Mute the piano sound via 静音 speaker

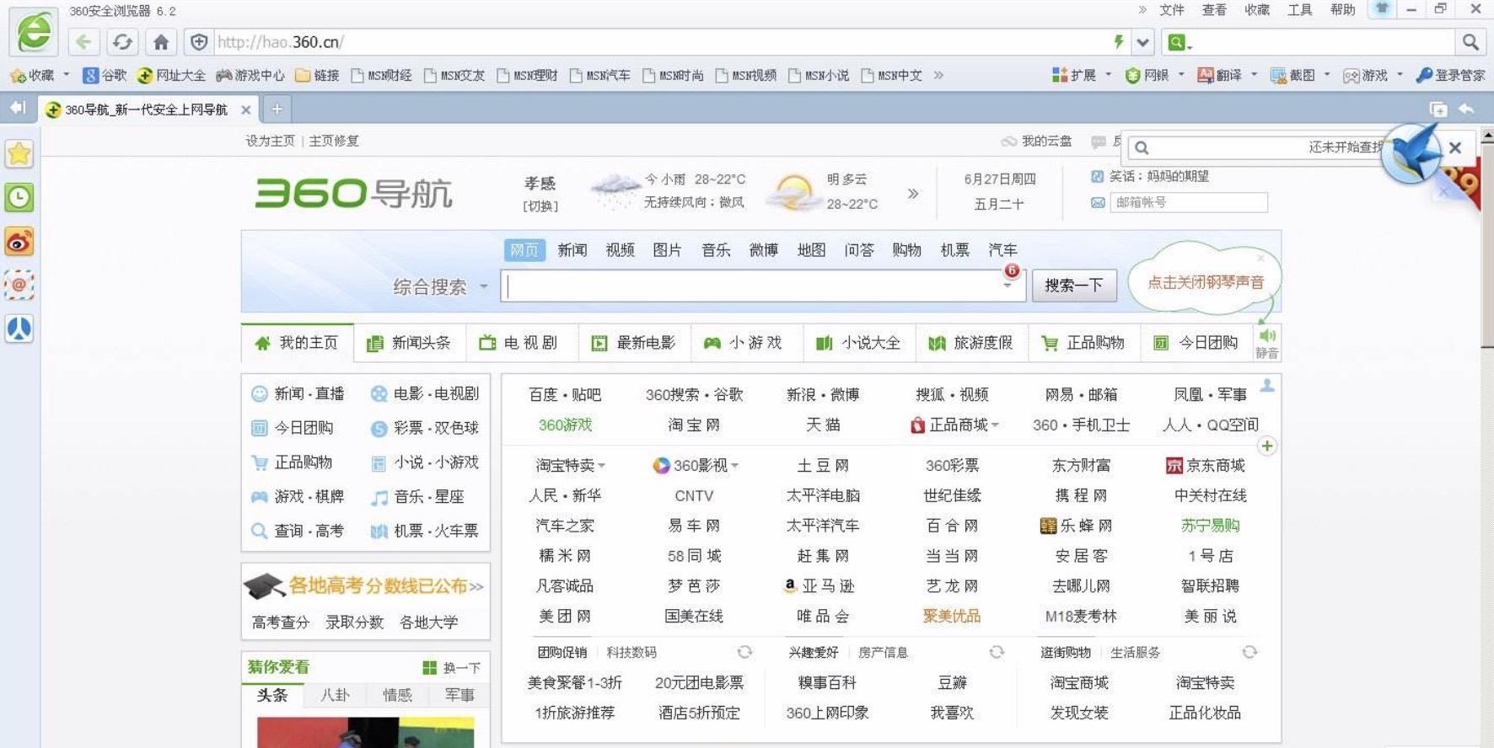(1266, 342)
